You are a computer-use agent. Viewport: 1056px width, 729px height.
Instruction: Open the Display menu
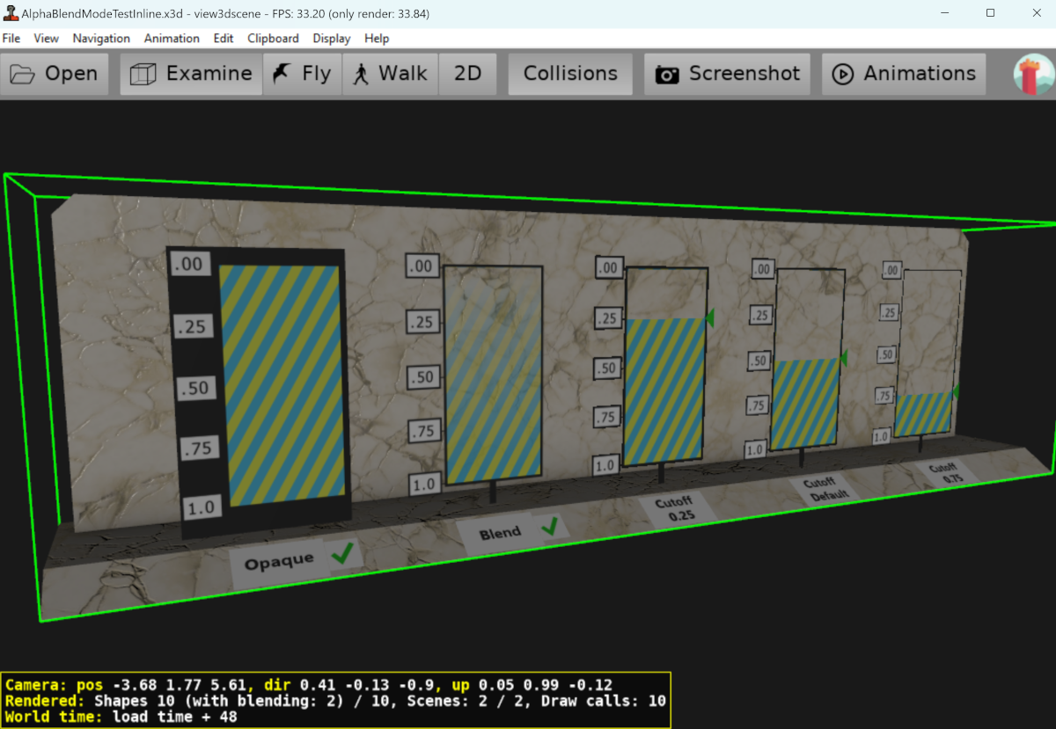[331, 39]
